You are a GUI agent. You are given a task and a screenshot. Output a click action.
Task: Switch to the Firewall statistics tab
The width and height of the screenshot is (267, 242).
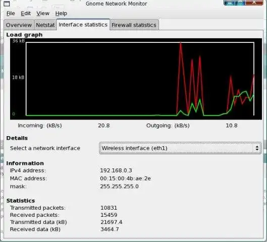pyautogui.click(x=134, y=25)
